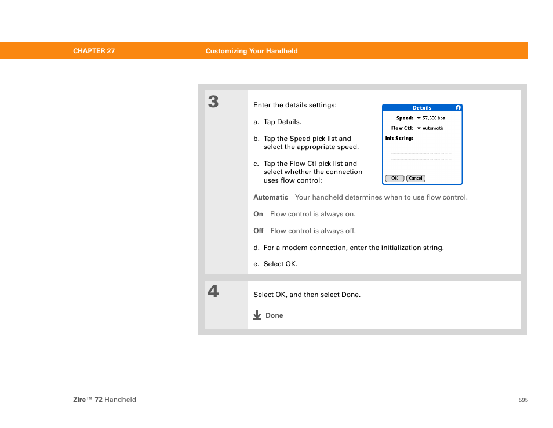The width and height of the screenshot is (553, 428).
Task: Click the 'CHAPTER 27' header text
Action: (x=94, y=51)
